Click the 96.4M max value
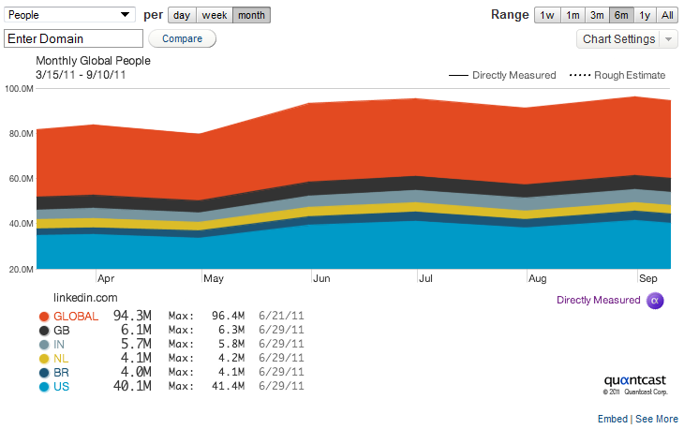The image size is (684, 429). [x=228, y=316]
